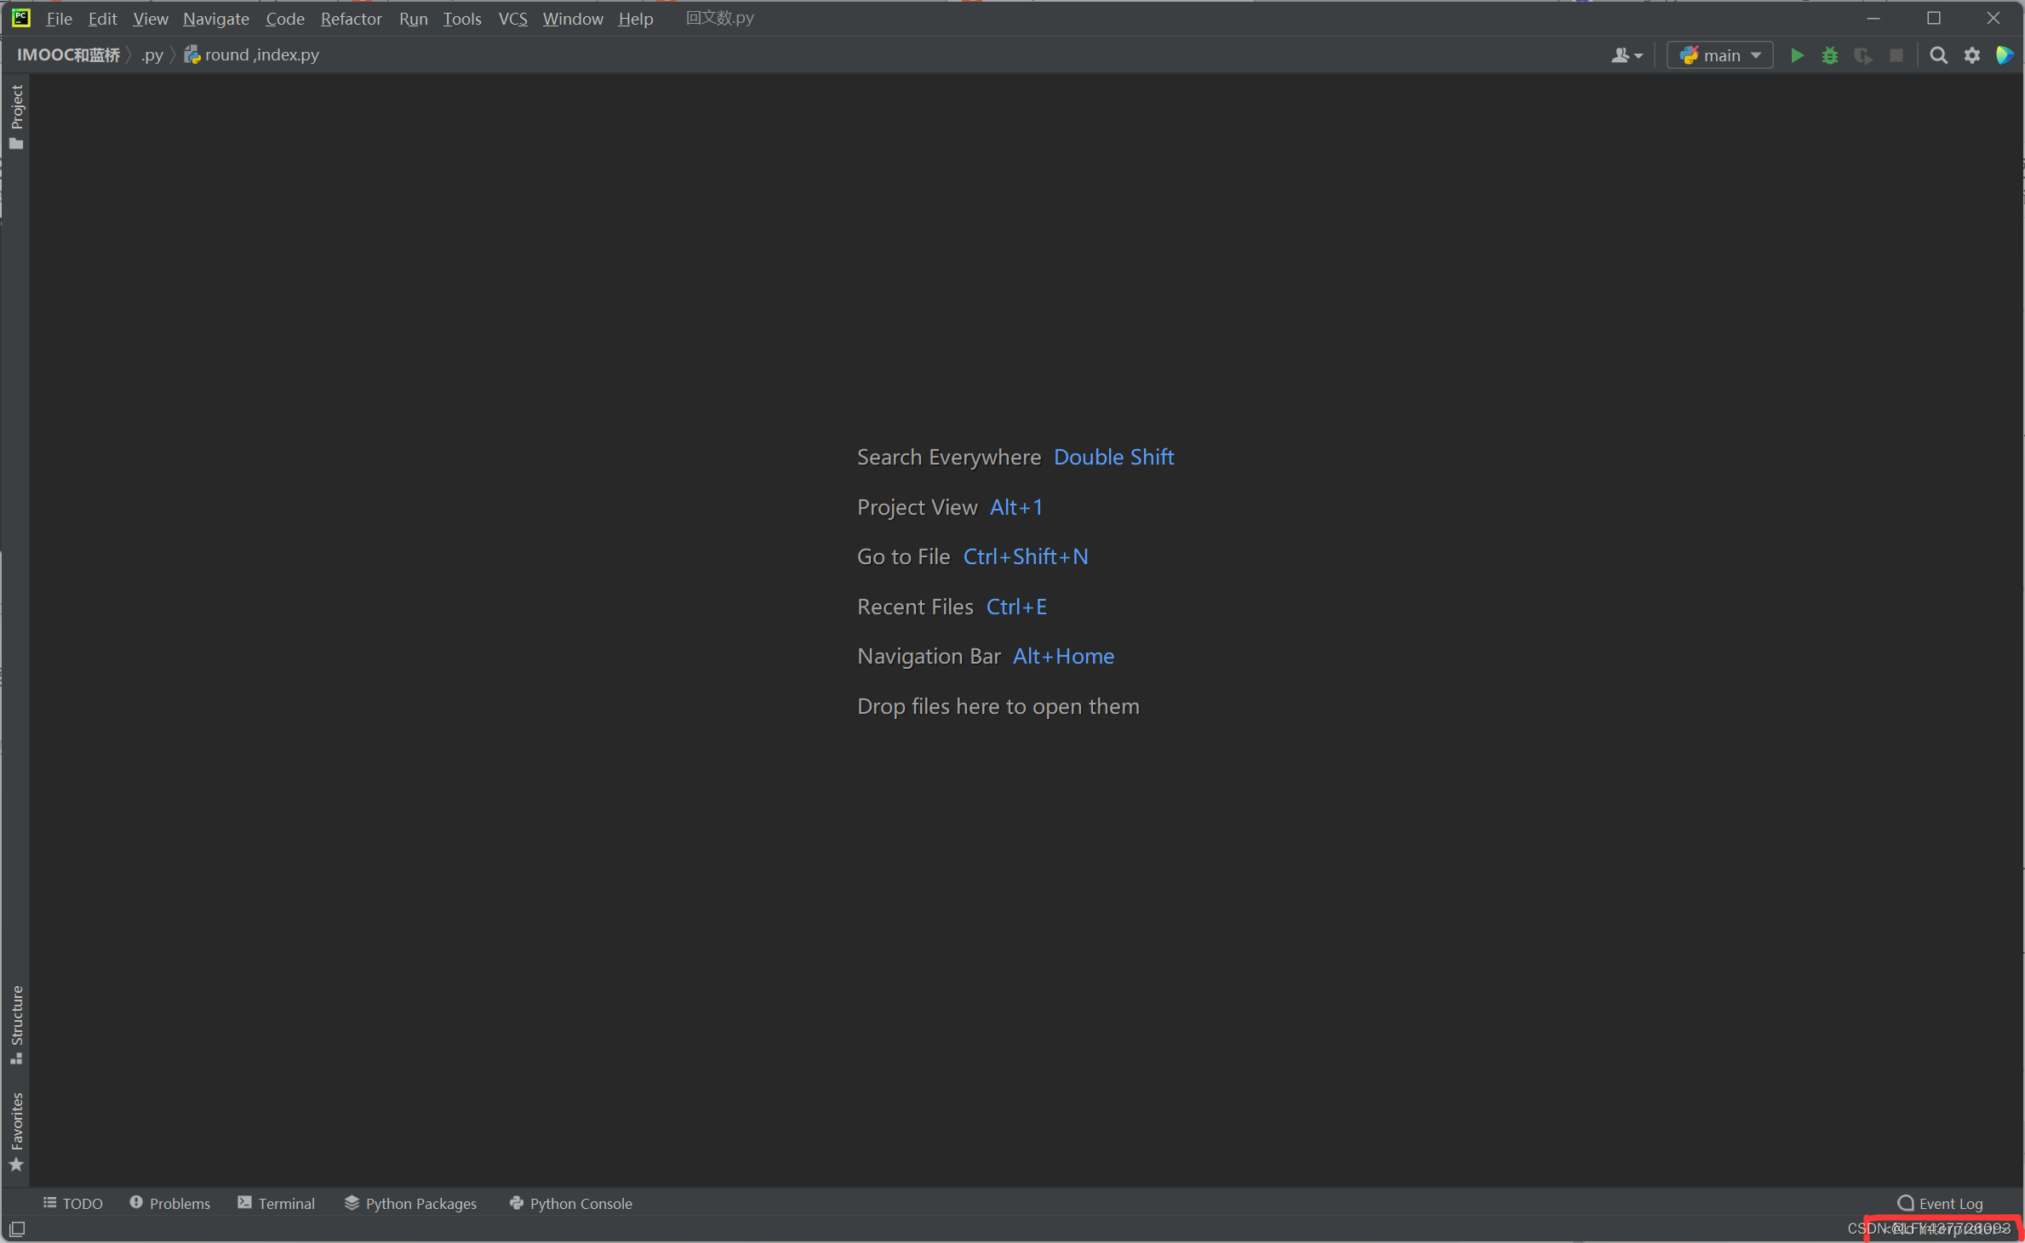Click the Coverage run icon
The height and width of the screenshot is (1243, 2025).
pos(1864,55)
